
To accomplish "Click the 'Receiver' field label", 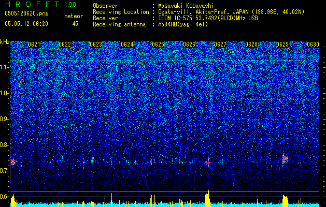I will [105, 18].
